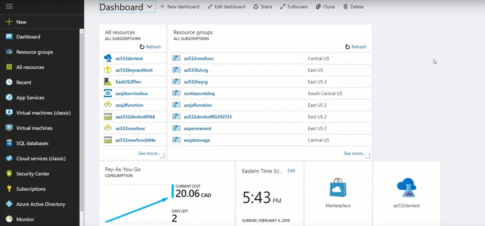Click the 5:43 PM clock display
The image size is (485, 226).
pos(262,198)
